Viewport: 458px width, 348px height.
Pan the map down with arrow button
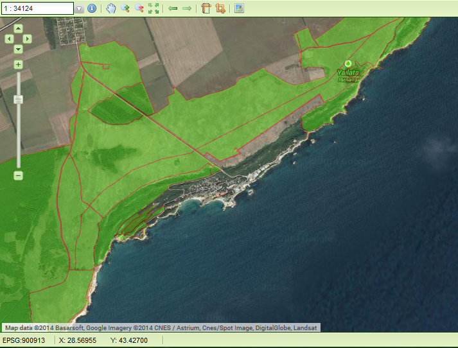(x=18, y=49)
